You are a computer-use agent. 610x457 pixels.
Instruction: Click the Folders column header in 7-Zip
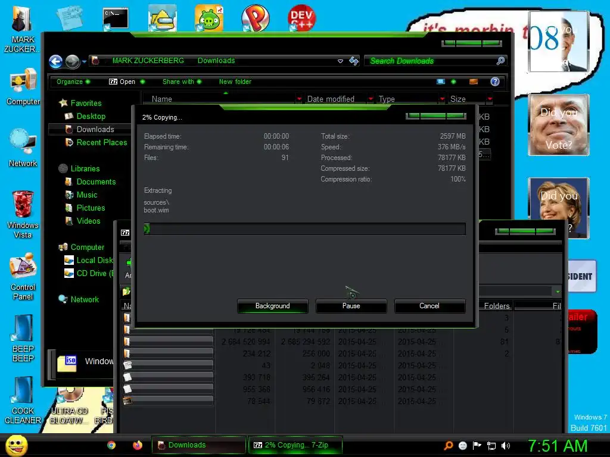[496, 306]
